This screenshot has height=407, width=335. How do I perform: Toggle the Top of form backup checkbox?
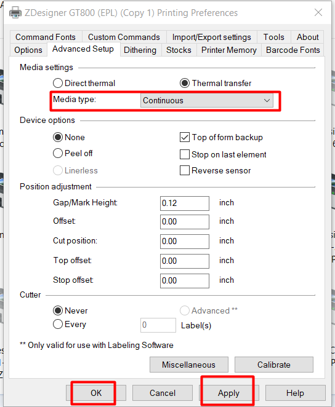pyautogui.click(x=185, y=137)
